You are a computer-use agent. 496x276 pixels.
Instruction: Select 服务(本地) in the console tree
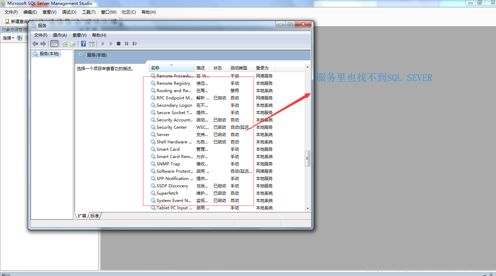pos(46,54)
